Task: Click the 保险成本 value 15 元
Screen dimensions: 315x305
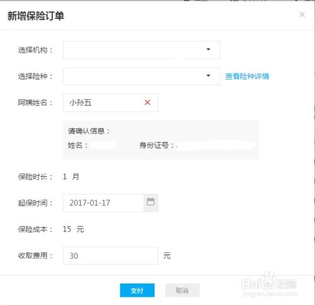Action: click(73, 229)
